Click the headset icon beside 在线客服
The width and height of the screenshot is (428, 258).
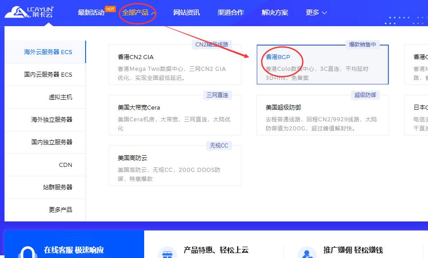pyautogui.click(x=27, y=252)
